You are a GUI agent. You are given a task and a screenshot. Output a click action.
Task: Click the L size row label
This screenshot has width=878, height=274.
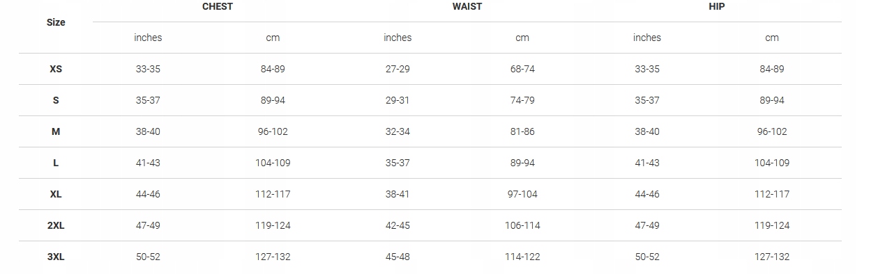coord(56,163)
